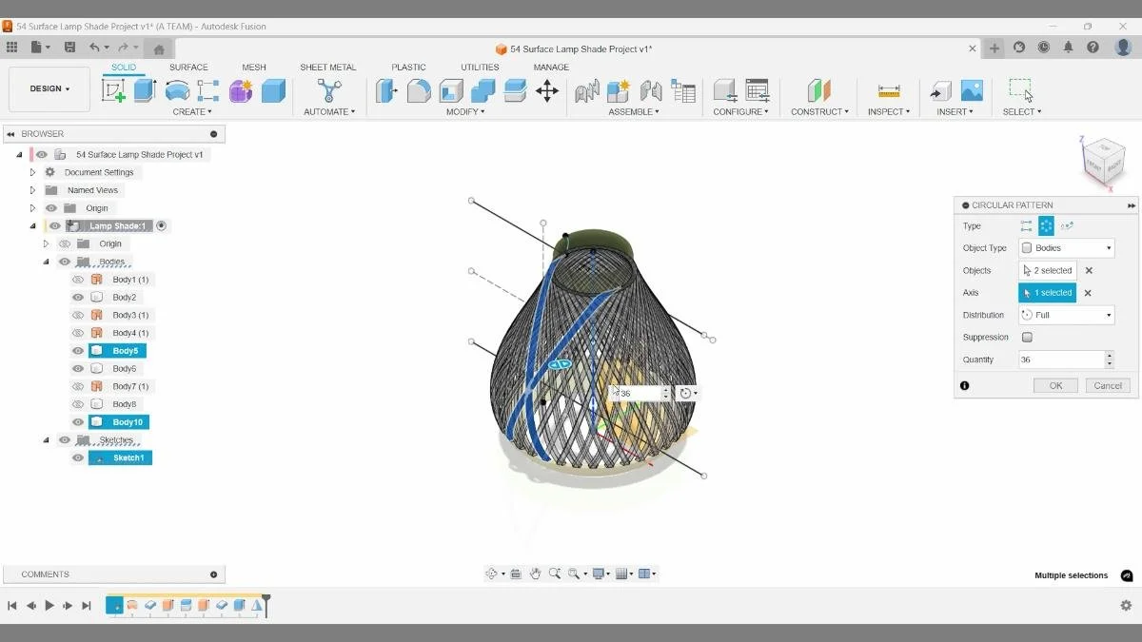Screen dimensions: 1142x642
Task: Hide Body10 using its eye icon
Action: [x=78, y=422]
